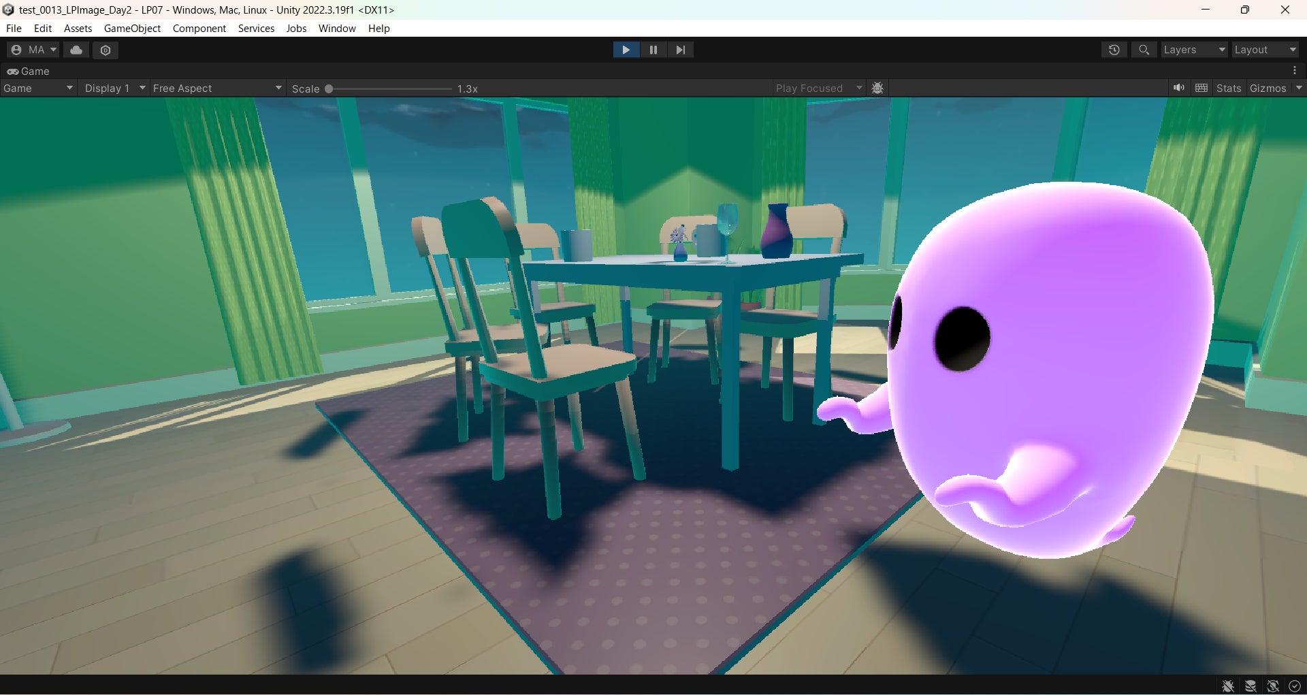This screenshot has height=695, width=1307.
Task: Open the Game view three-dot options menu
Action: click(x=1295, y=71)
